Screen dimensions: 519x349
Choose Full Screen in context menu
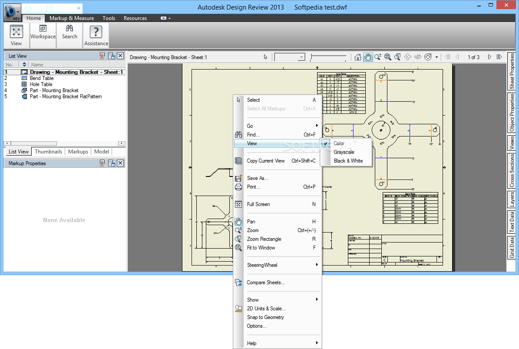[x=278, y=204]
